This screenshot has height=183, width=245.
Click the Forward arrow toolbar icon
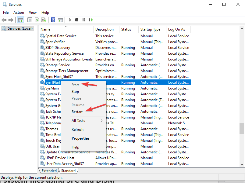click(11, 20)
